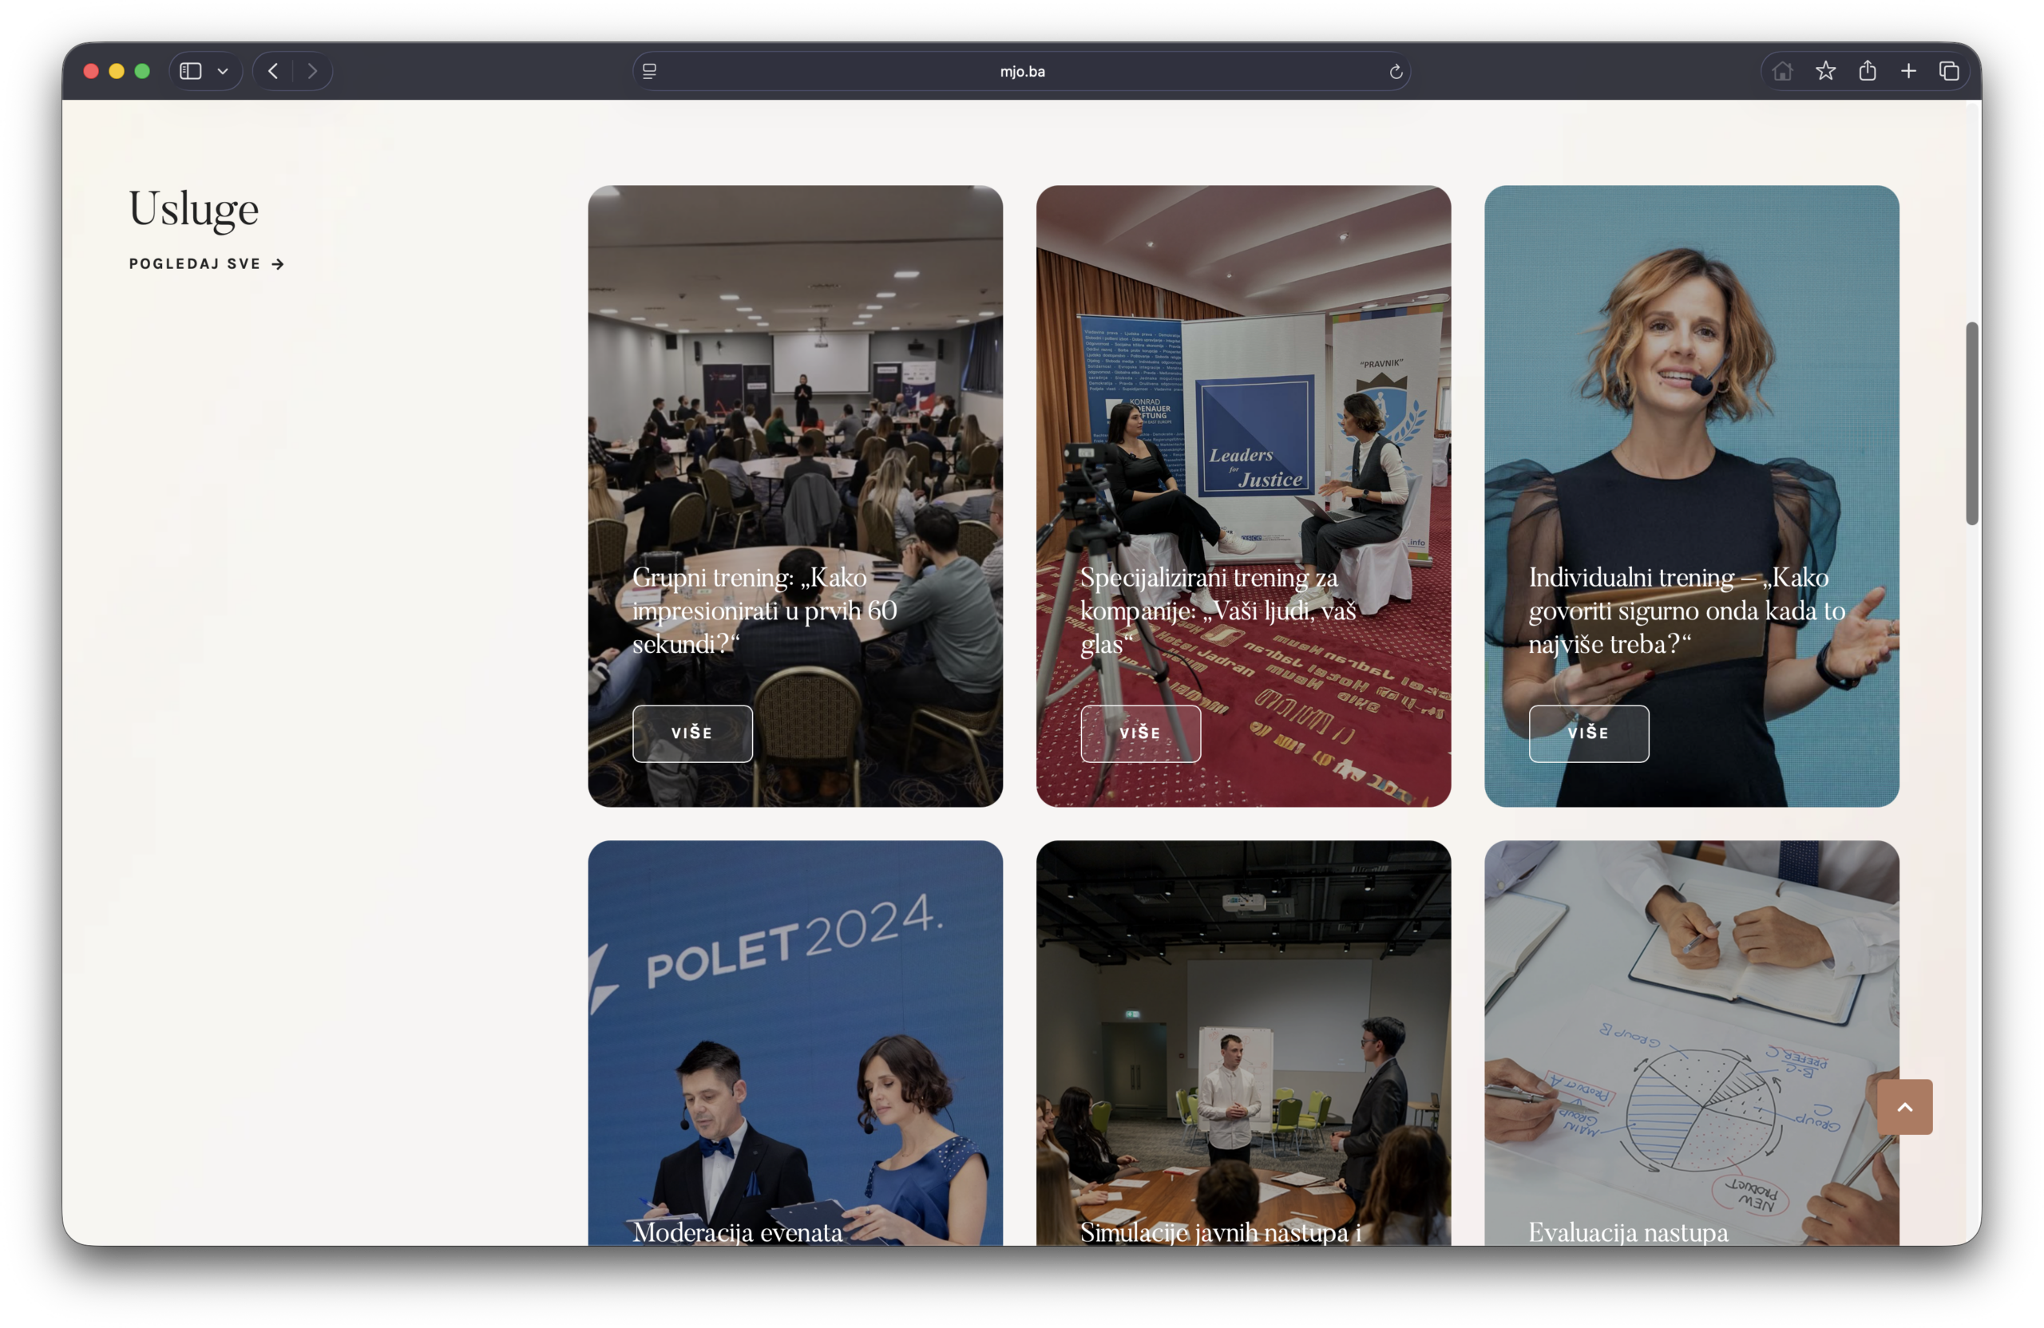Click the mjo.ba address field
Image resolution: width=2044 pixels, height=1328 pixels.
[1022, 71]
